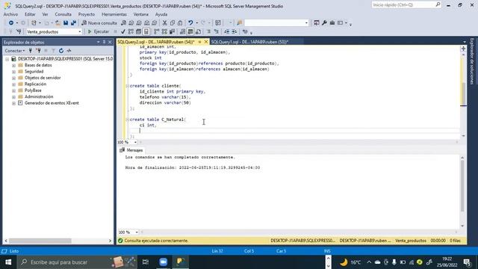Click the display estimated execution plan icon

[131, 31]
